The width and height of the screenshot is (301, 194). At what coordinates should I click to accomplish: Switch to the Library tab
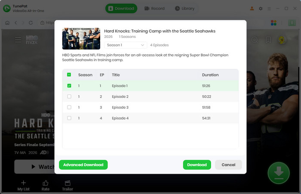(x=184, y=9)
